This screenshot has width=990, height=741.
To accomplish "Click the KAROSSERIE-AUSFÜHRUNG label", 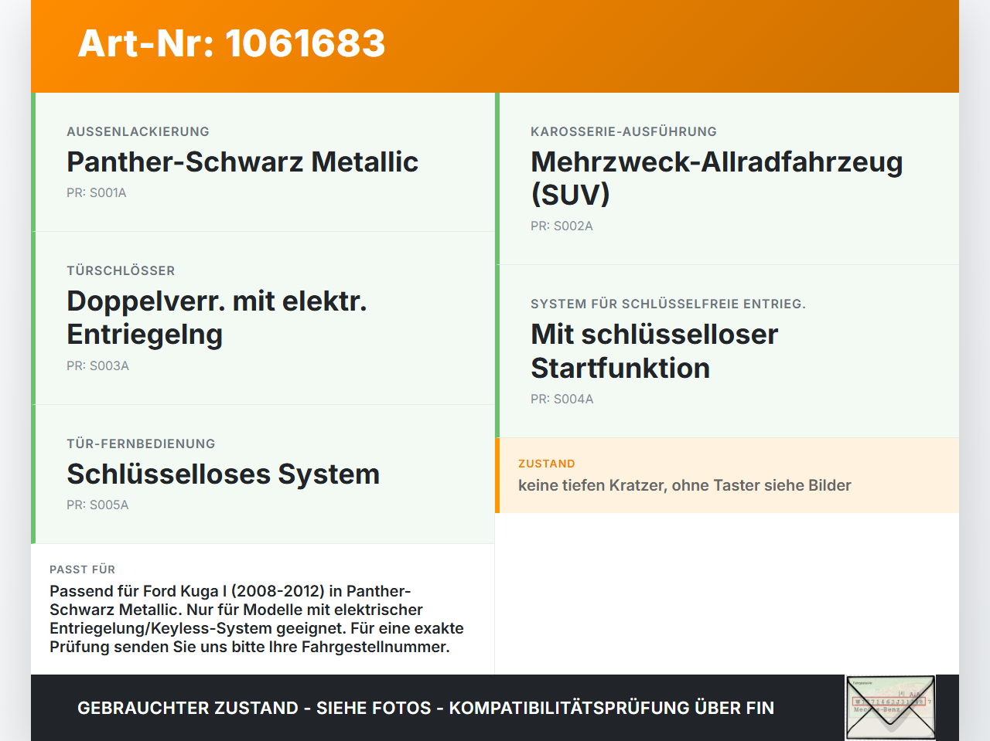I will (x=623, y=131).
